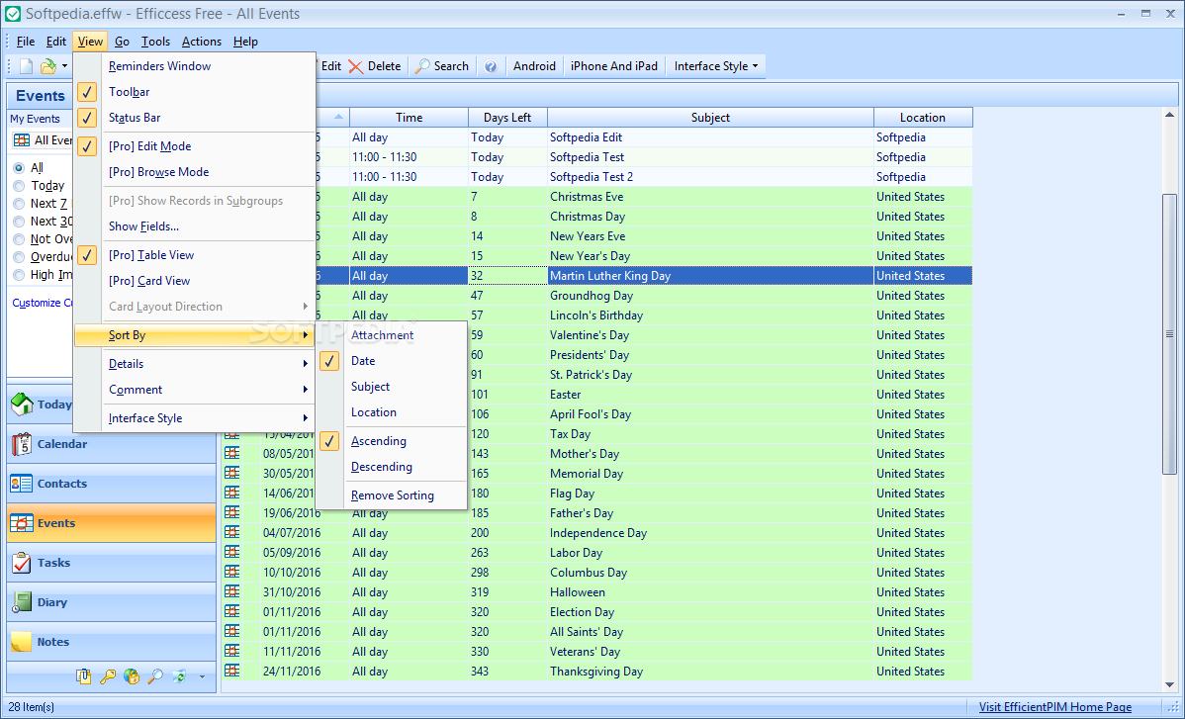The height and width of the screenshot is (719, 1185).
Task: Choose Descending sort order
Action: pos(391,467)
